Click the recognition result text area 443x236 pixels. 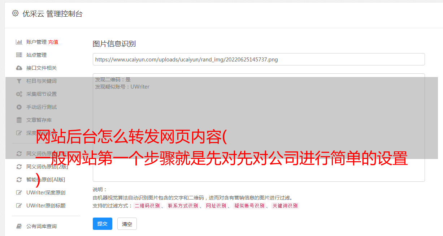pos(259,128)
